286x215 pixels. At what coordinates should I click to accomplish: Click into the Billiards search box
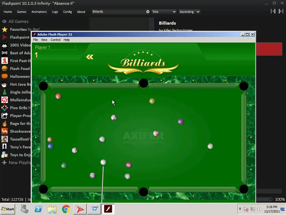[x=118, y=12]
